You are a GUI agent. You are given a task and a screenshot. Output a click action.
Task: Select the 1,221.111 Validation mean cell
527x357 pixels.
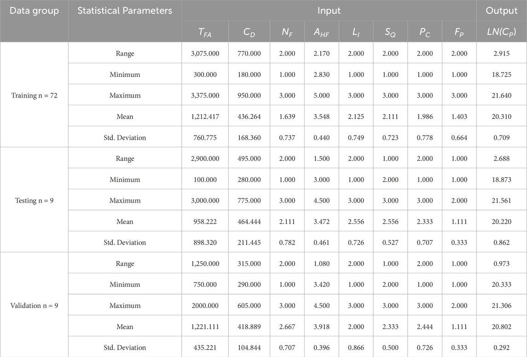click(205, 327)
